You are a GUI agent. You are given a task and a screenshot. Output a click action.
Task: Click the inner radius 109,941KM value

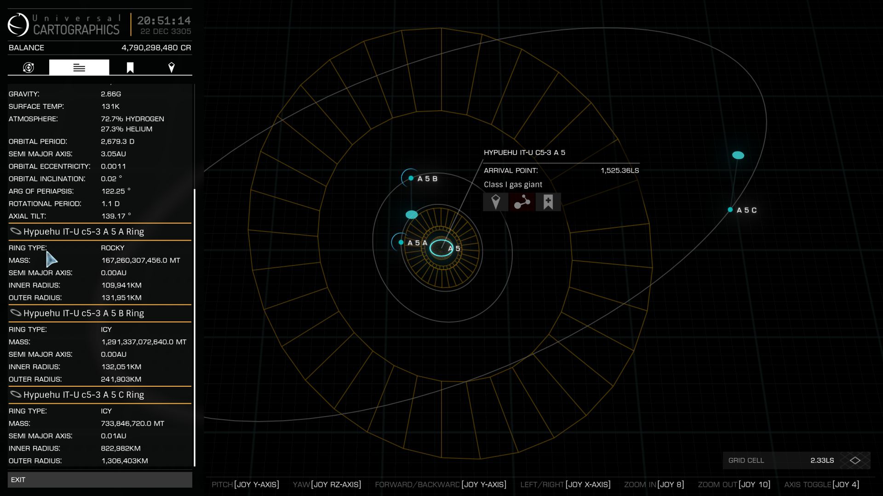coord(121,285)
